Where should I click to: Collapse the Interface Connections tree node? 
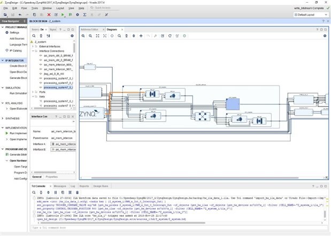click(x=33, y=51)
